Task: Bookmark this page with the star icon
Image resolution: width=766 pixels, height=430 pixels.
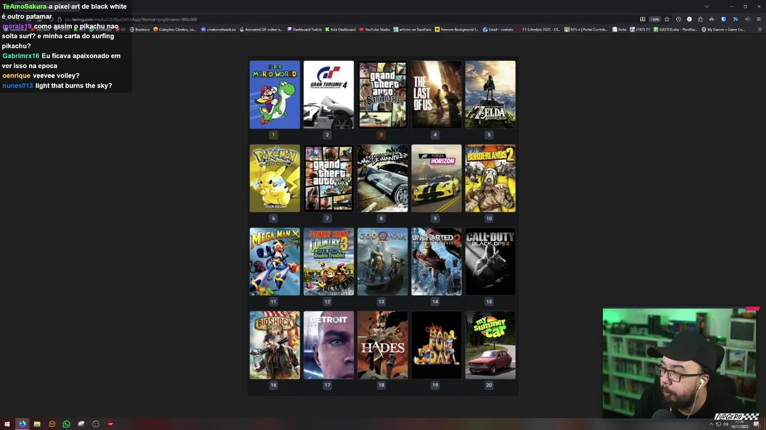Action: (x=667, y=19)
